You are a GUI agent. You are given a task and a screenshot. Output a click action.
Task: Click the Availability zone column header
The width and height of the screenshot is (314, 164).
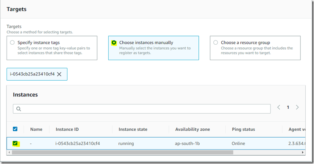point(193,129)
